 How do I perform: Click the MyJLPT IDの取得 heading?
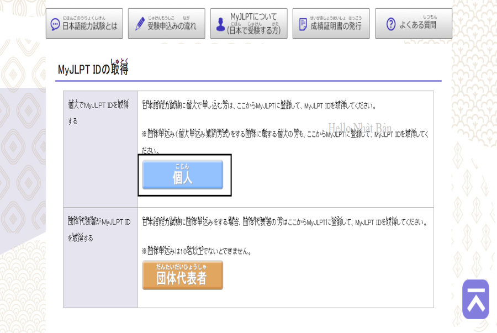tap(93, 70)
